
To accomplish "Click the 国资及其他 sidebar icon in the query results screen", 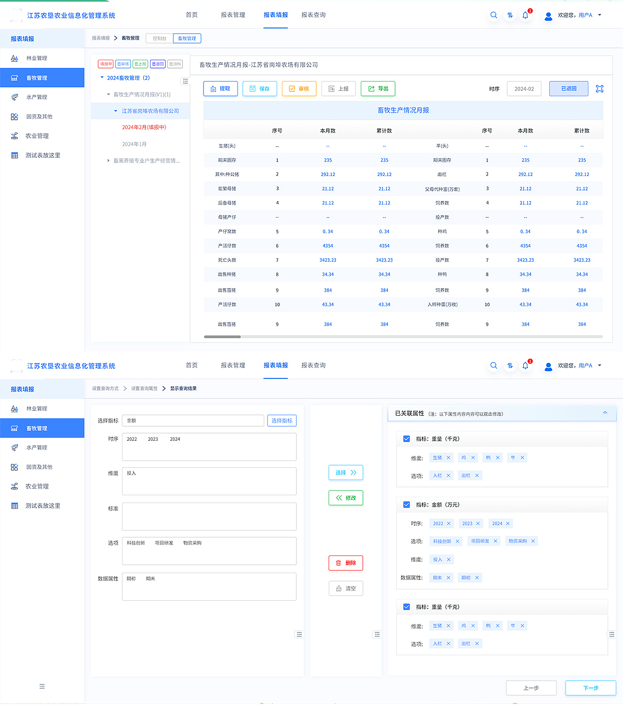I will click(15, 467).
